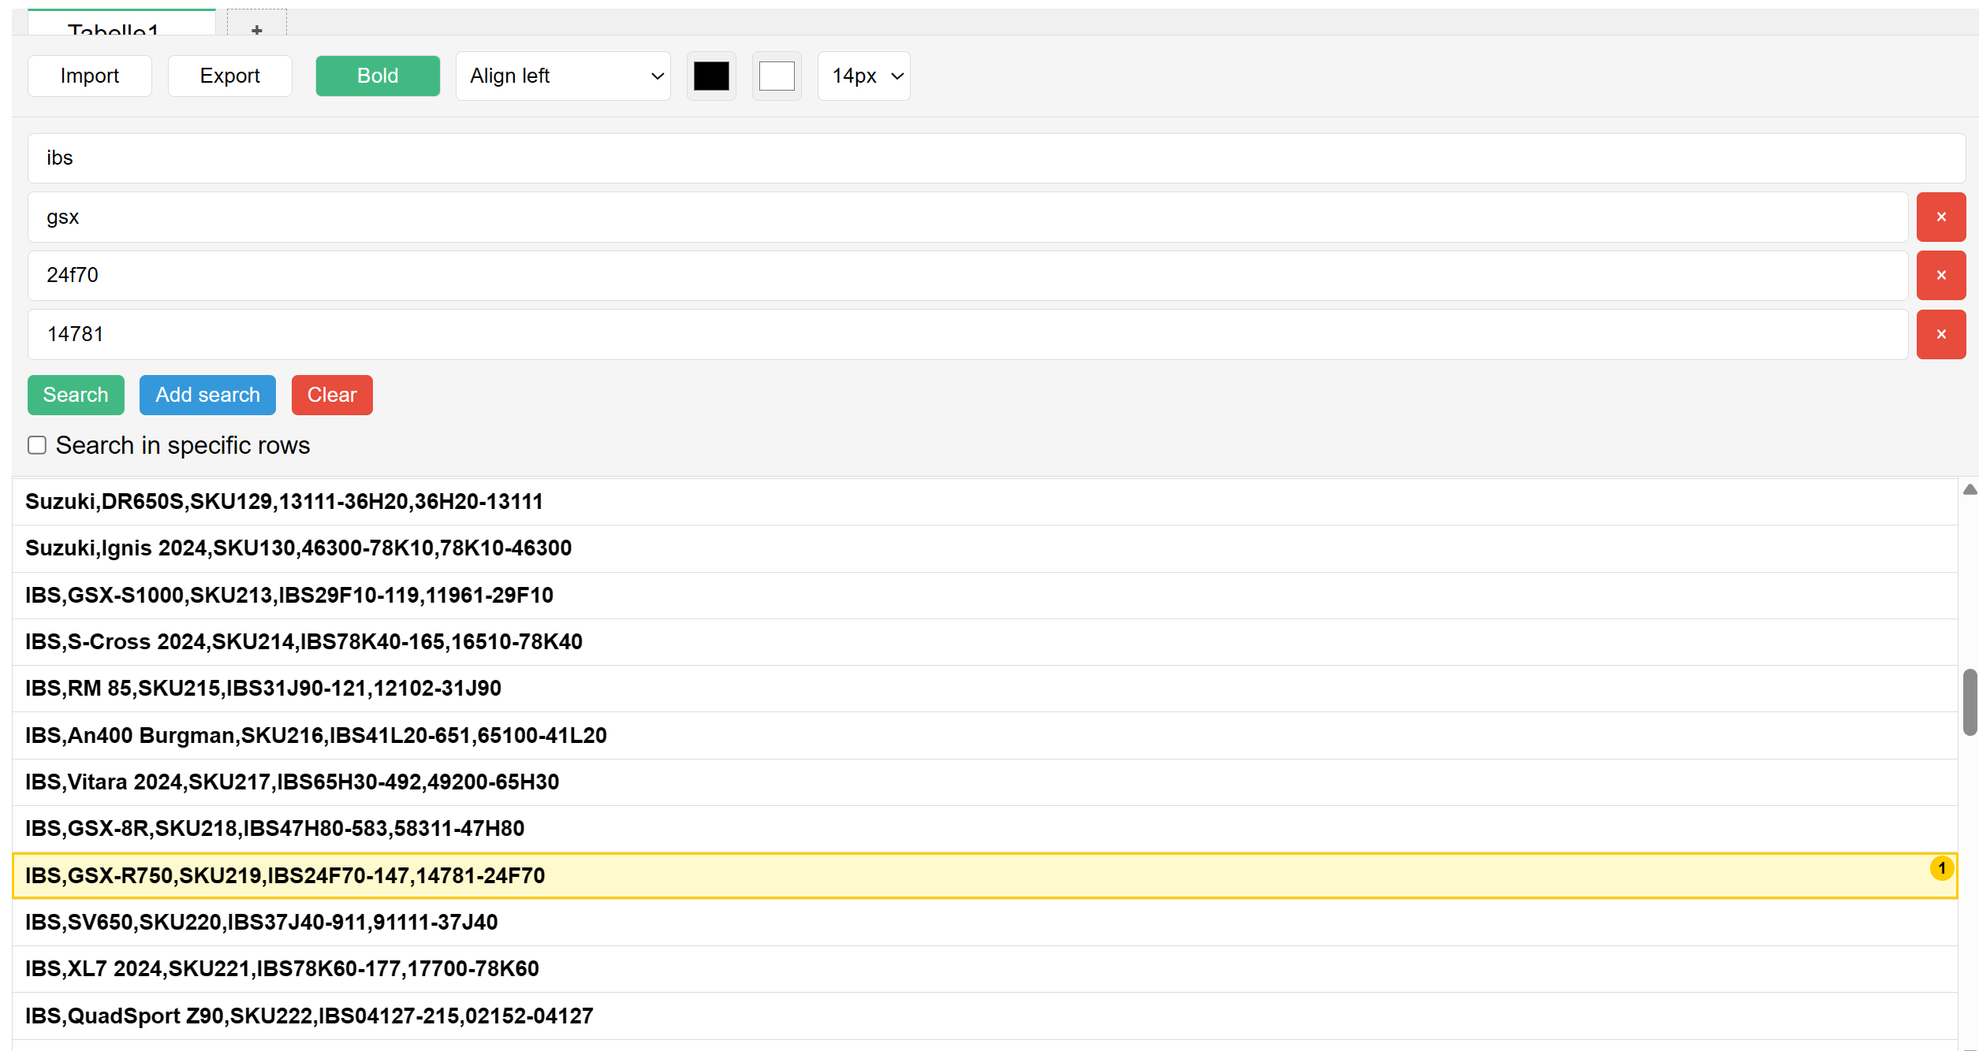Screen dimensions: 1979x1051
Task: Select the white background color swatch
Action: (776, 76)
